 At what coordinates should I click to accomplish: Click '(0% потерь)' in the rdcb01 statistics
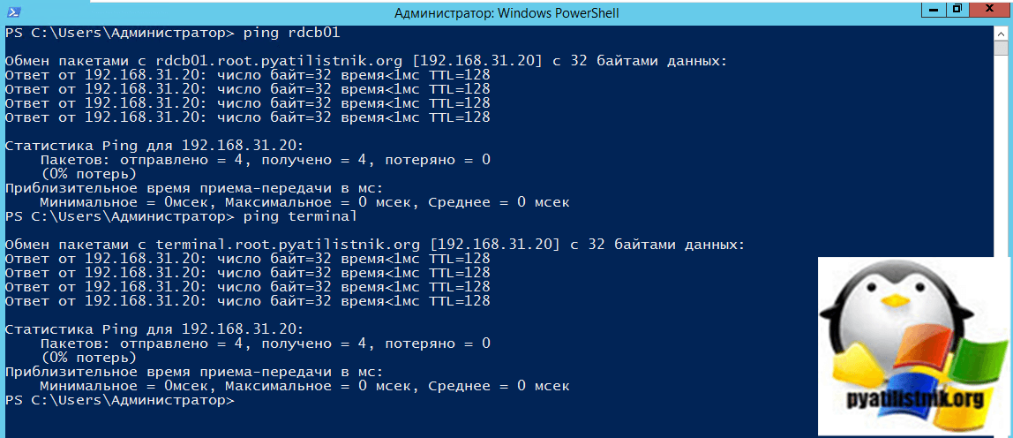[88, 174]
